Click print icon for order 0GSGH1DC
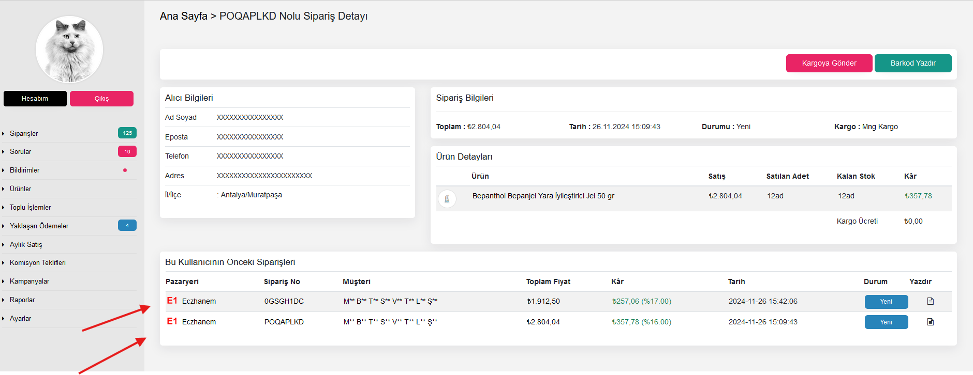This screenshot has width=973, height=375. (x=930, y=301)
